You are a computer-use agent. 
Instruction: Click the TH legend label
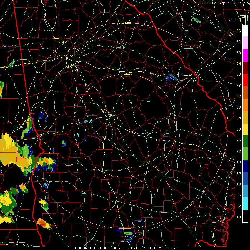point(239,217)
